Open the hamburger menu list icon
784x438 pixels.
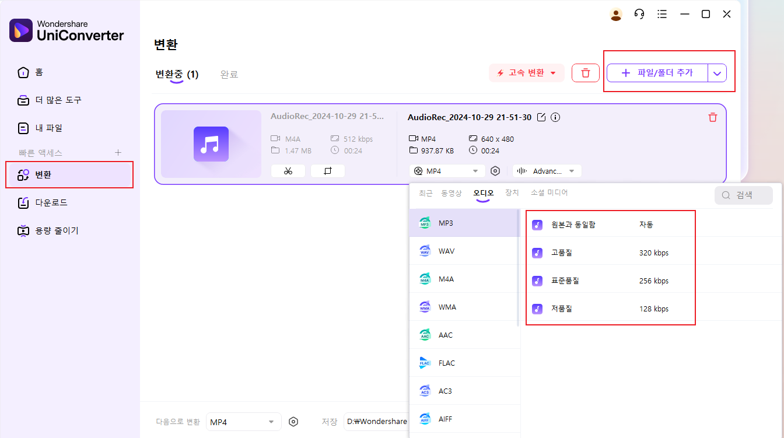pyautogui.click(x=662, y=15)
